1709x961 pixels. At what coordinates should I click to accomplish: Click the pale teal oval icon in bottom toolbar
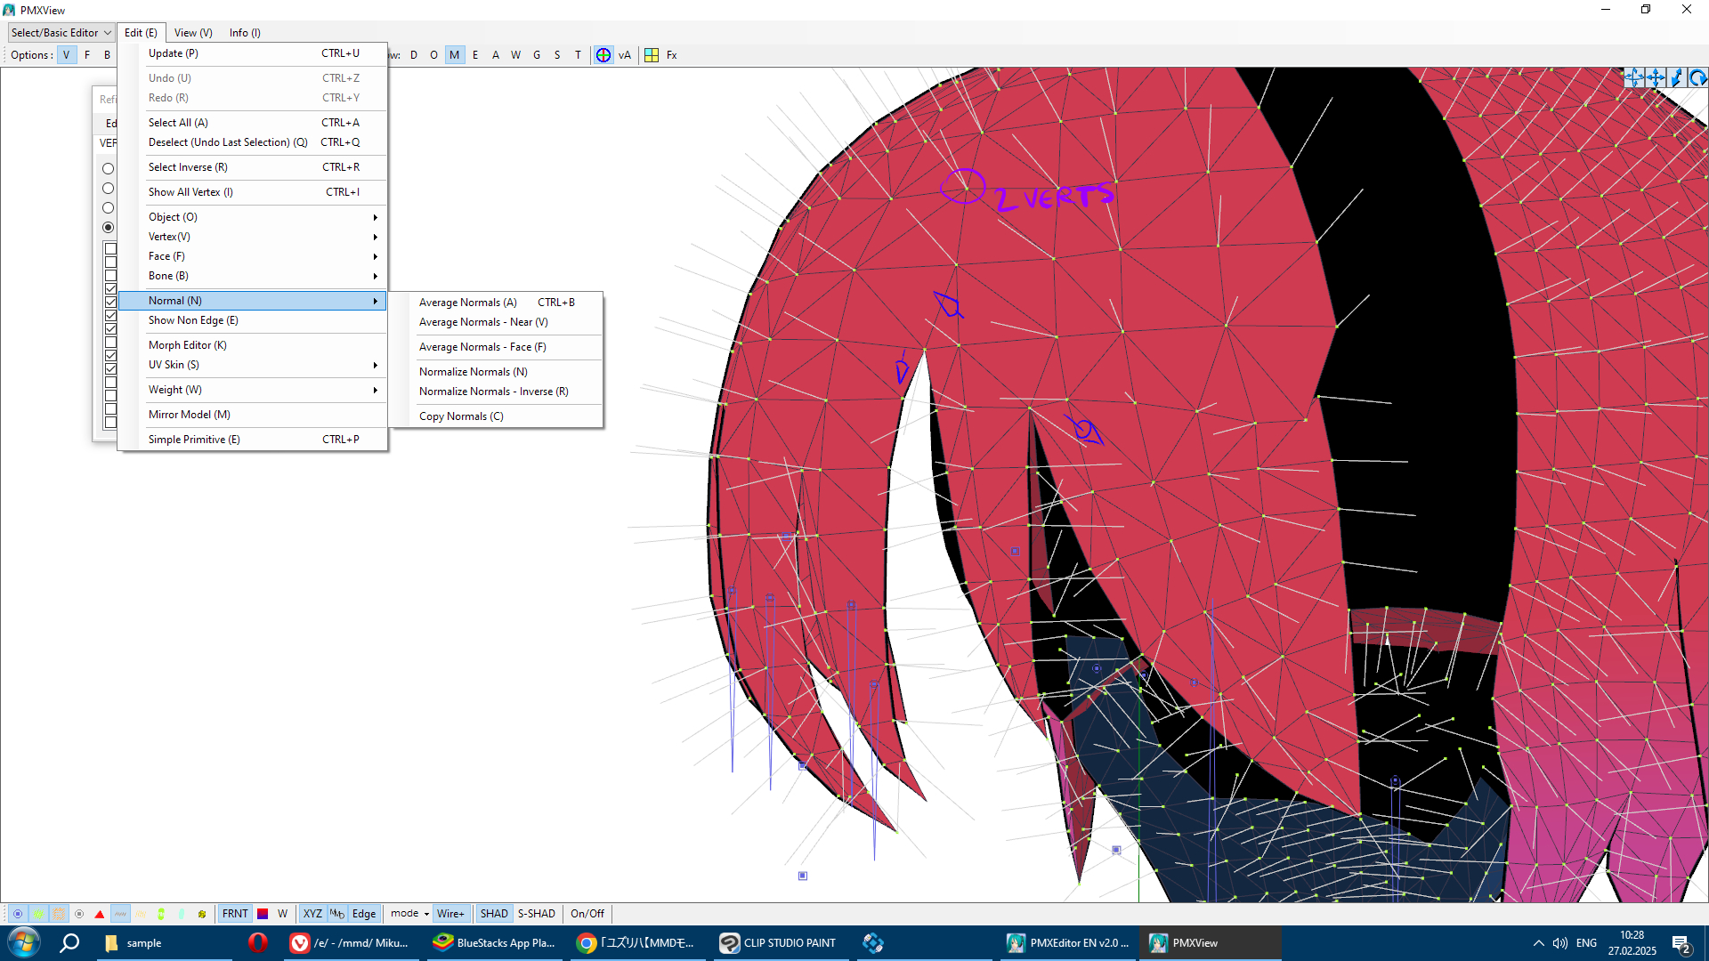(x=182, y=914)
